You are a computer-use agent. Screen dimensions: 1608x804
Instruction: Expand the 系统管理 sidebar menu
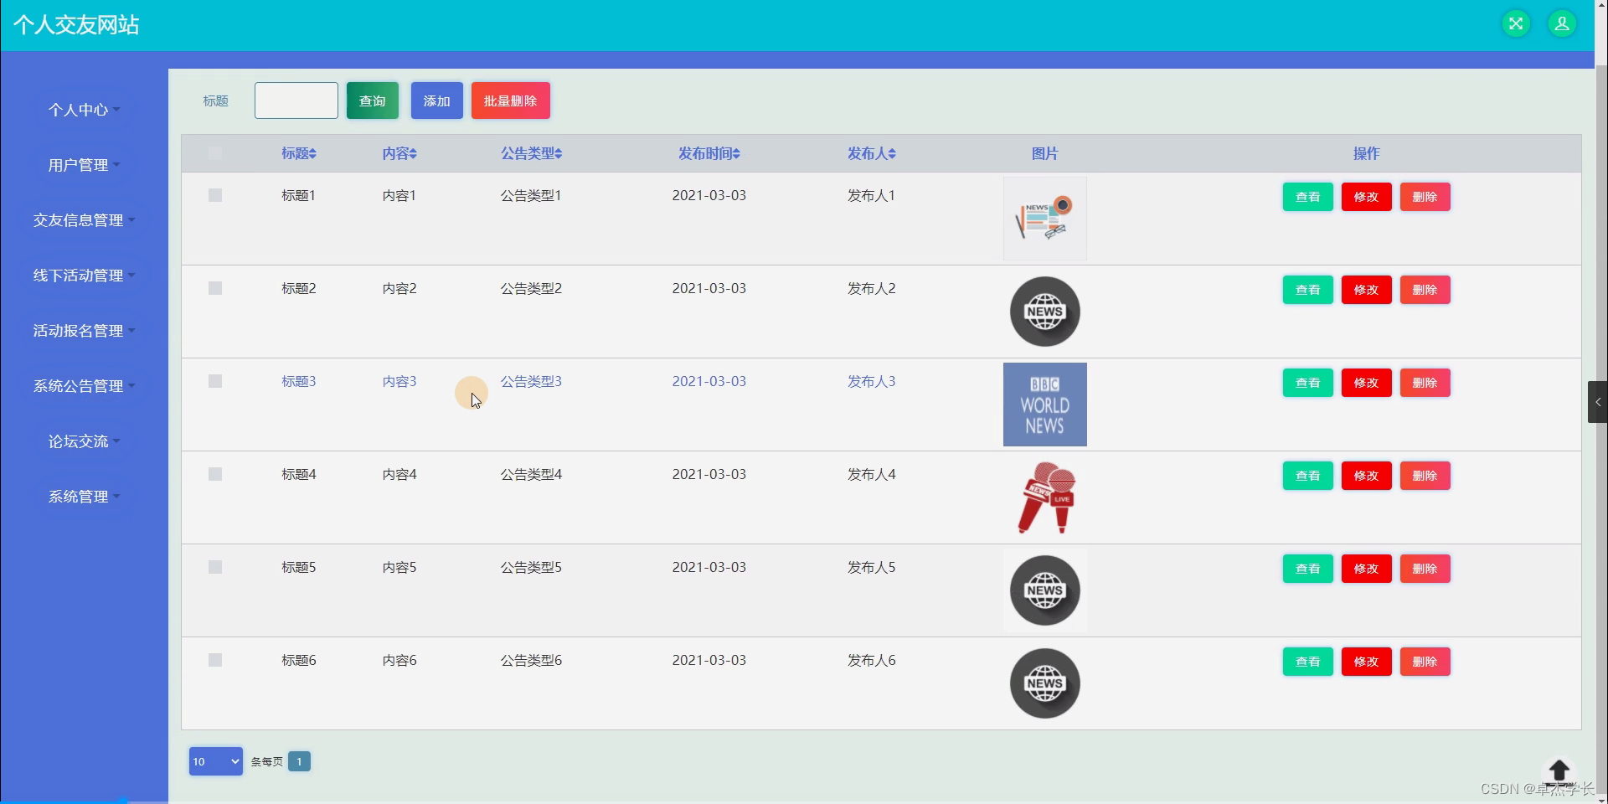(x=84, y=497)
